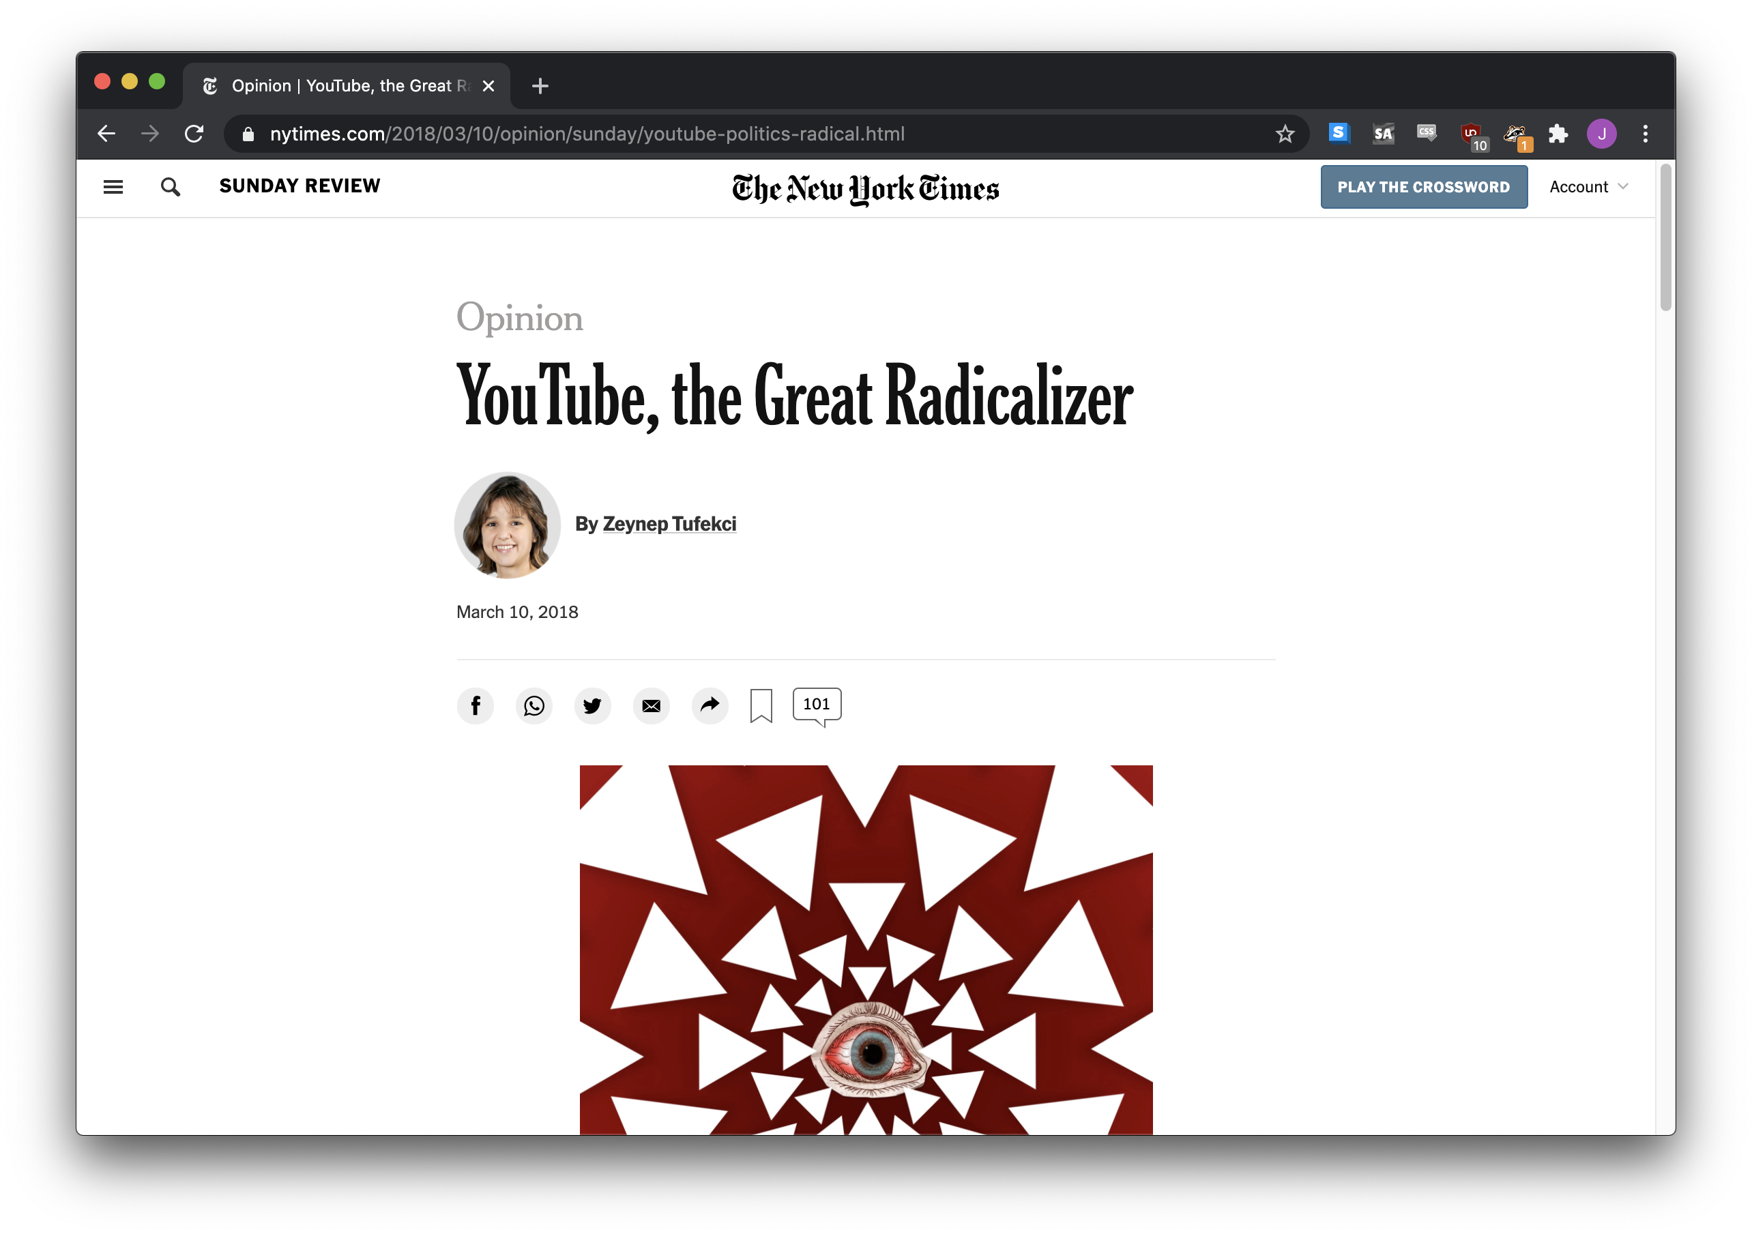Open the NYTimes section navigation menu

pos(113,186)
